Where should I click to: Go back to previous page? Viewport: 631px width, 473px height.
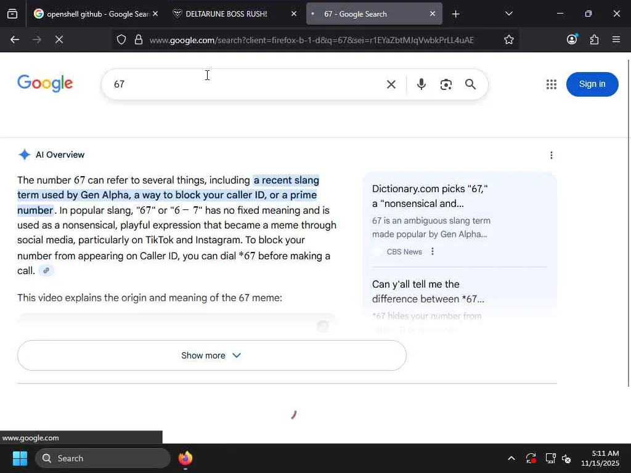15,40
